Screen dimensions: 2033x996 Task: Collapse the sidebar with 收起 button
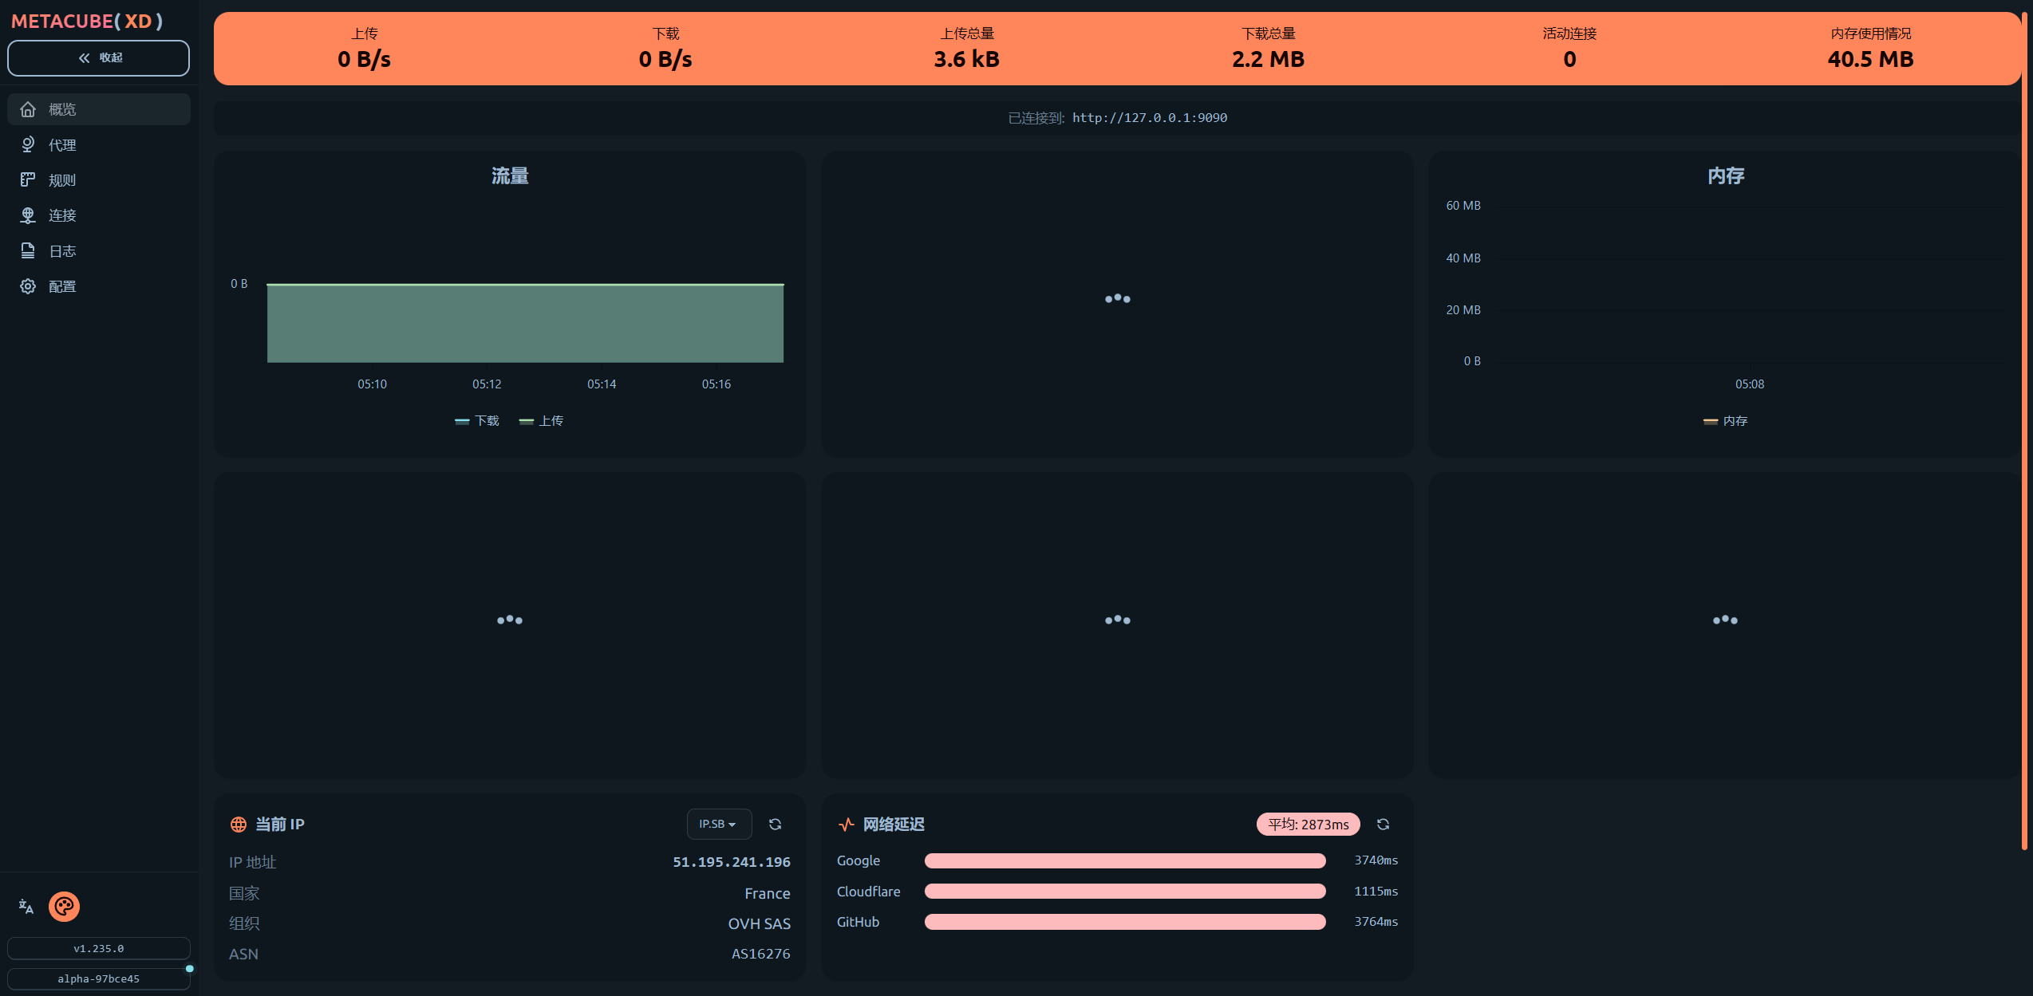click(x=99, y=58)
